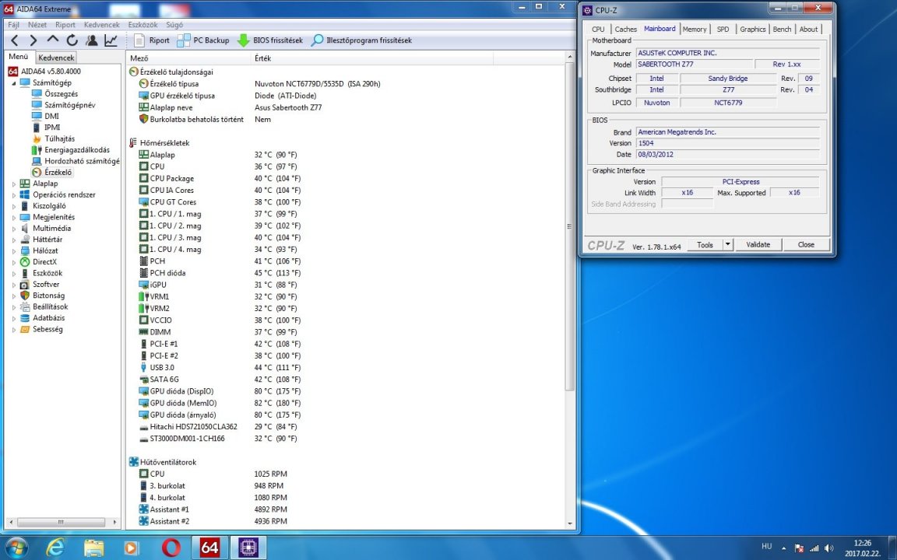The height and width of the screenshot is (560, 897).
Task: Click the horizontal scrollbar in tree panel
Action: pos(61,523)
